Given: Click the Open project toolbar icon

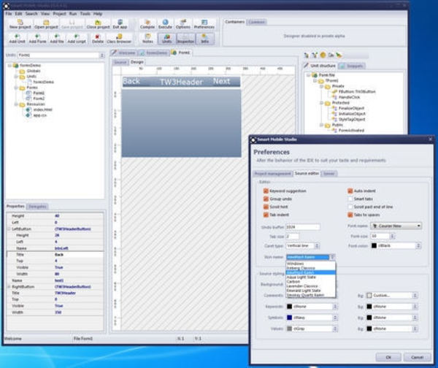Looking at the screenshot, I should [46, 24].
